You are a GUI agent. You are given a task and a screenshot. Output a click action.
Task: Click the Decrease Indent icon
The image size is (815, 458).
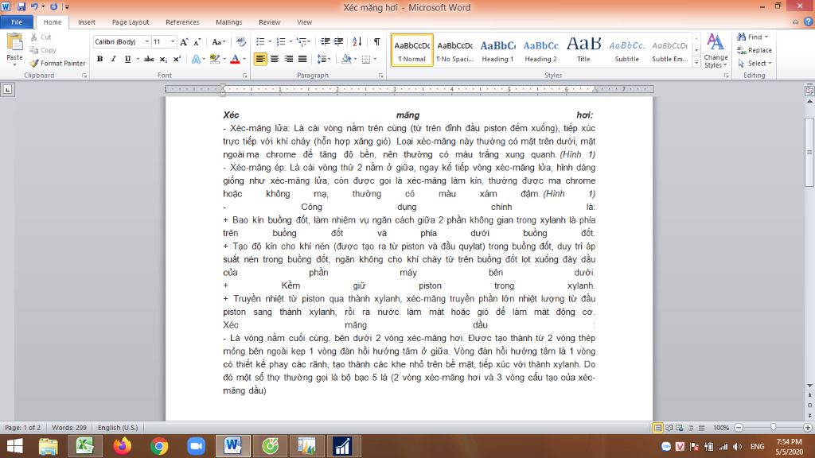point(326,41)
